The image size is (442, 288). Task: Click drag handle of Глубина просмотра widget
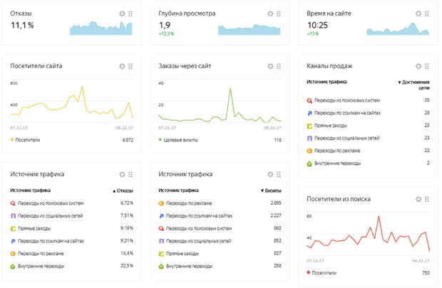(x=279, y=14)
